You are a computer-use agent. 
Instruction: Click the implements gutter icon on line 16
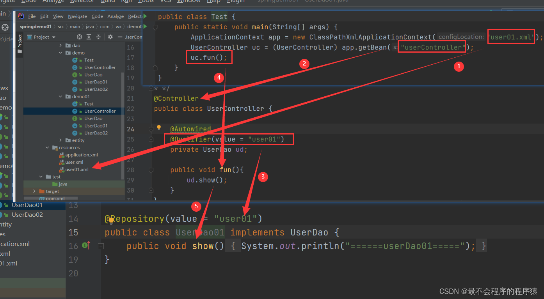(x=86, y=246)
